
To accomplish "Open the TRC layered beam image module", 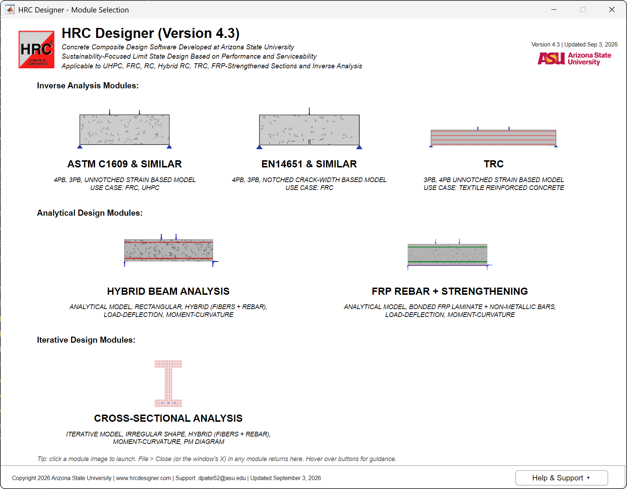I will pos(493,137).
